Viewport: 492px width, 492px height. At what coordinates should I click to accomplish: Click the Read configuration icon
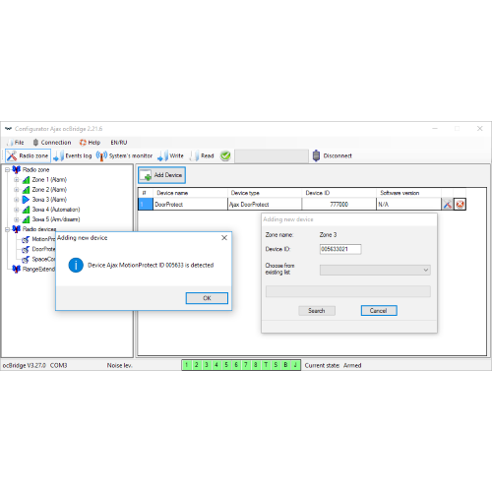click(195, 155)
